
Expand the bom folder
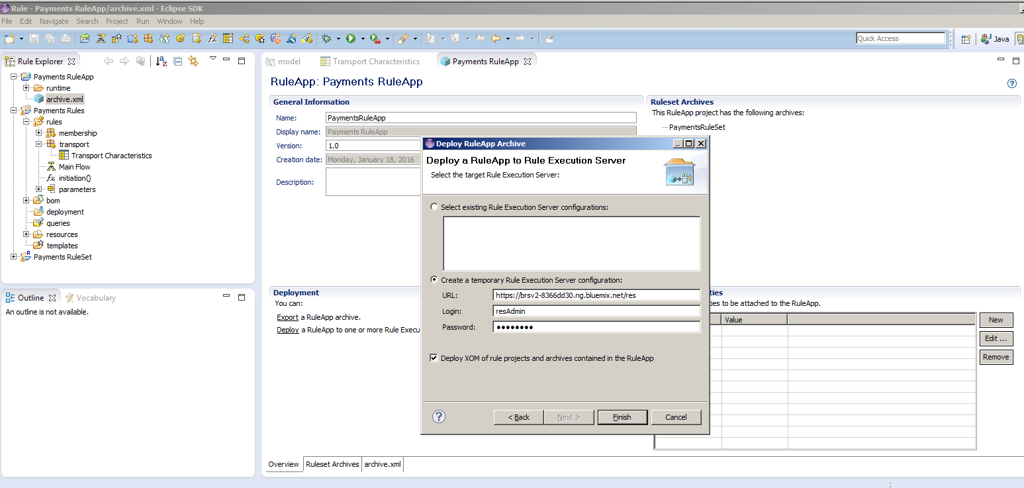pyautogui.click(x=26, y=201)
